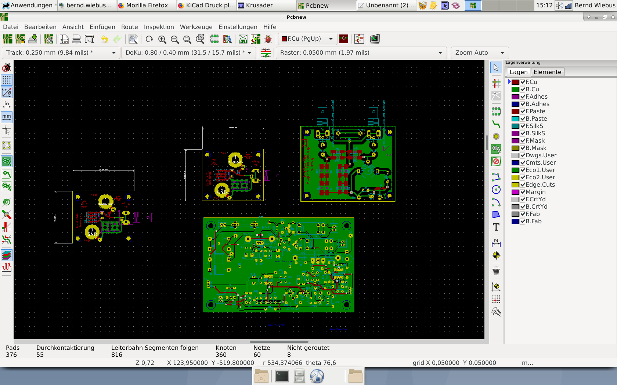
Task: Click the Save board icon
Action: (33, 39)
